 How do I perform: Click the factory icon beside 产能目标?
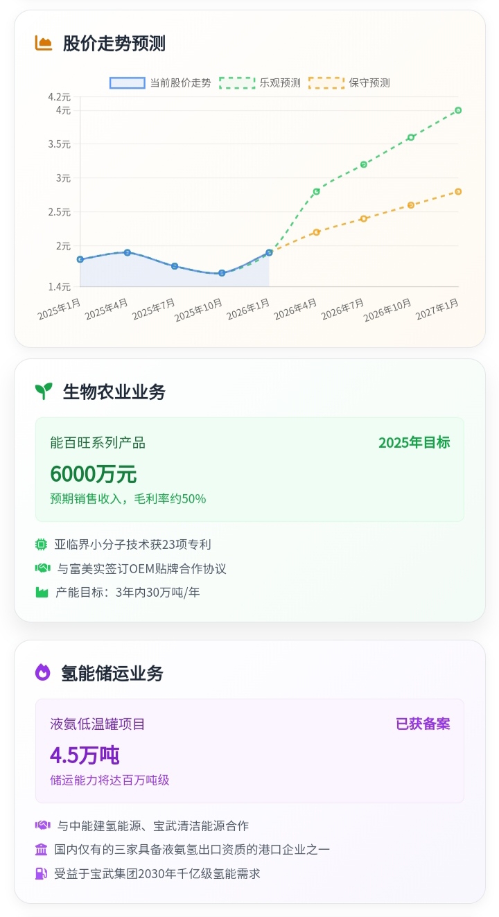42,592
